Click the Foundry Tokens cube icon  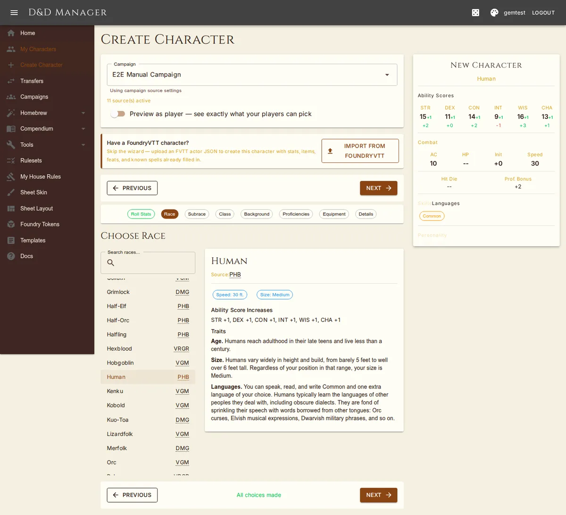click(x=11, y=224)
